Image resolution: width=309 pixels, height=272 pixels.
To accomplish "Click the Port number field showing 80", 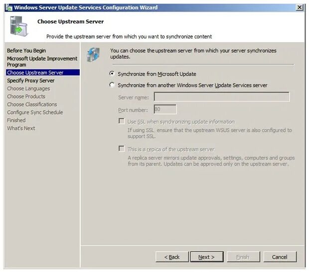I will (x=165, y=109).
